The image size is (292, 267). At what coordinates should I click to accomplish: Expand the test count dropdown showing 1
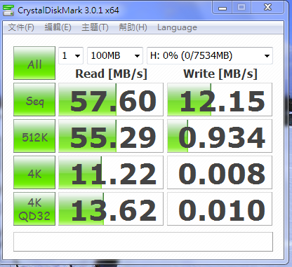[71, 55]
